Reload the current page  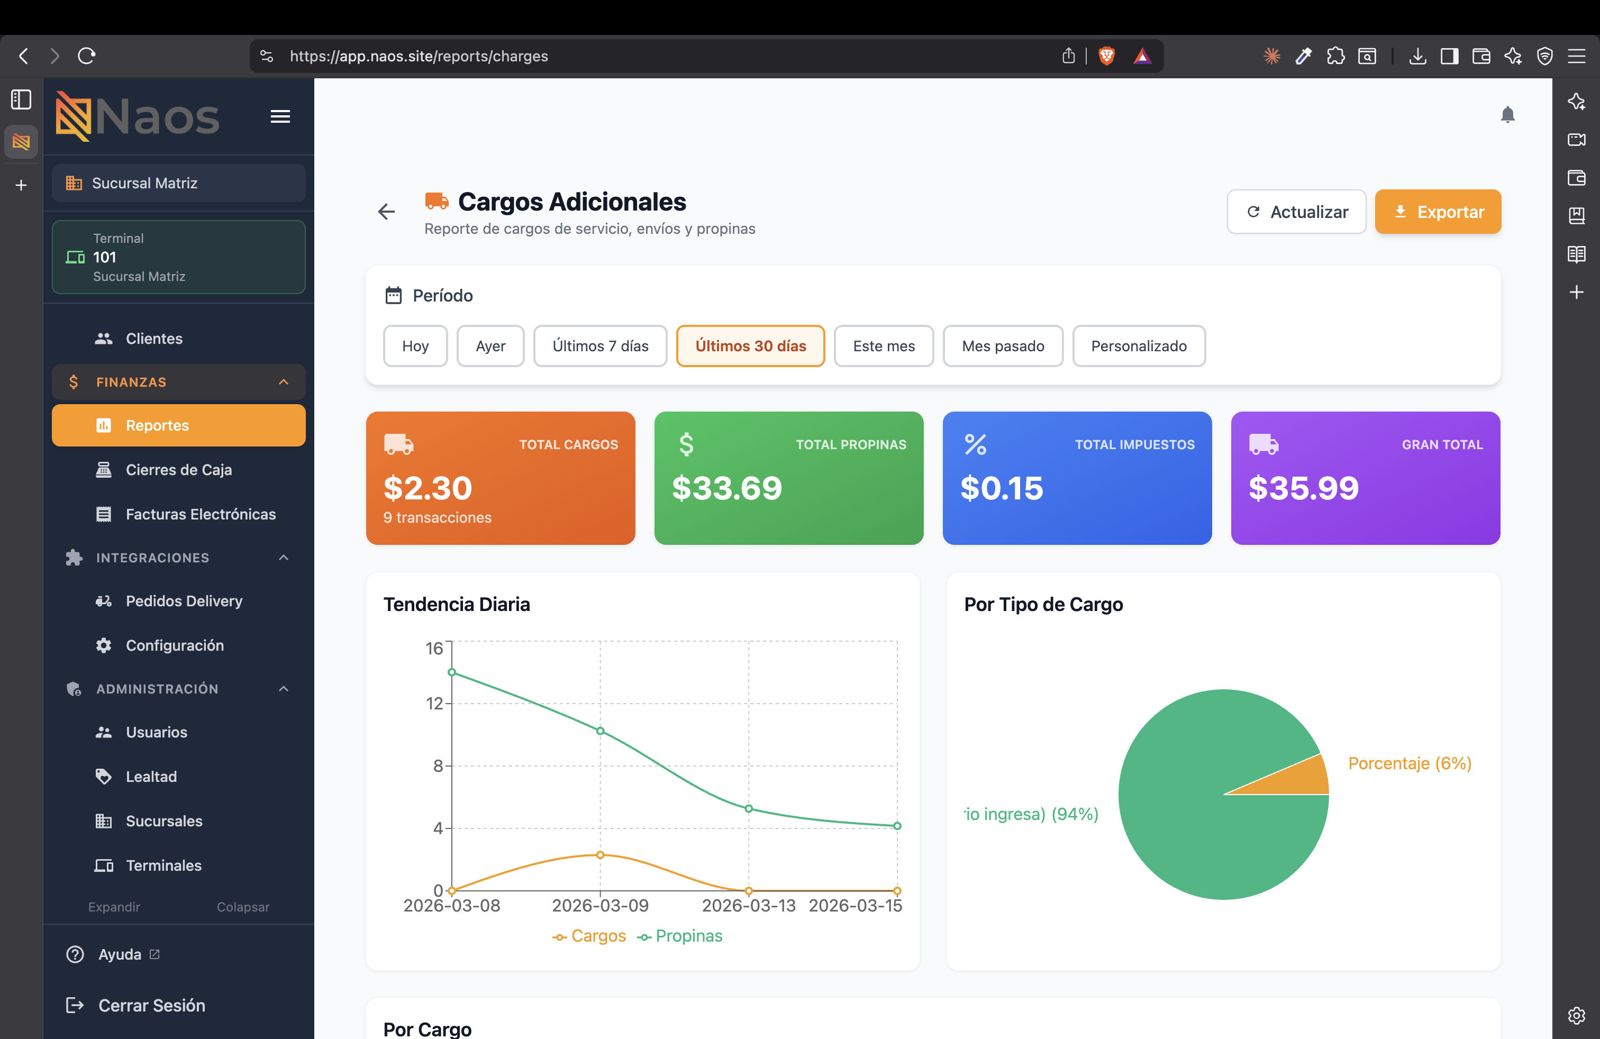pos(87,56)
